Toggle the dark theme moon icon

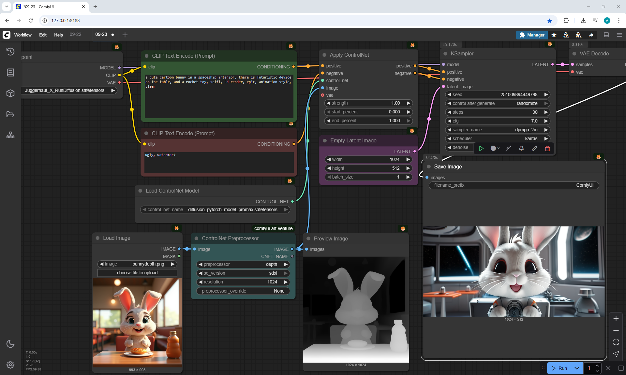10,344
